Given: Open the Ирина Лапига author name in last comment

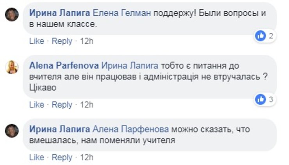Looking at the screenshot, I should [59, 129].
